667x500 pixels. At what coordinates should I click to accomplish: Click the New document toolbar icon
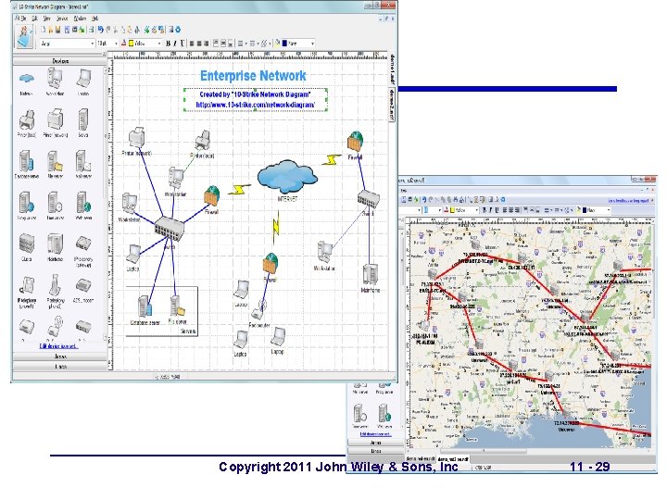(x=43, y=30)
